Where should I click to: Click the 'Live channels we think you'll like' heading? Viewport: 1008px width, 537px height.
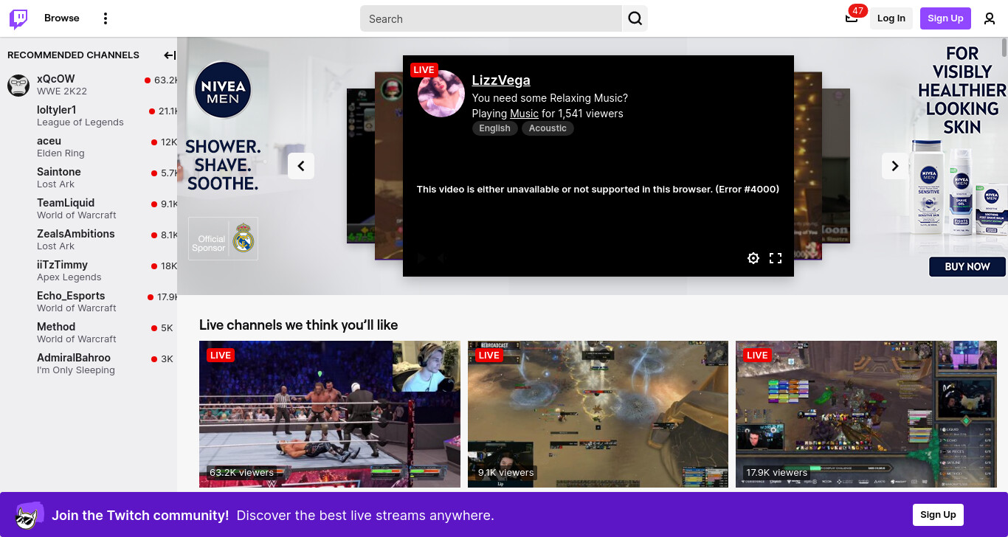298,325
